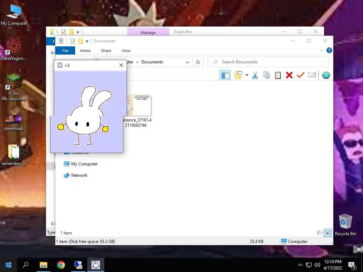Select the download desktop icon

[14, 122]
